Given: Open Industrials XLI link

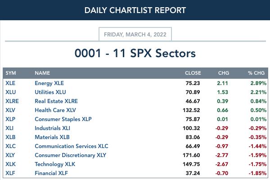Looking at the screenshot, I should tap(52, 128).
